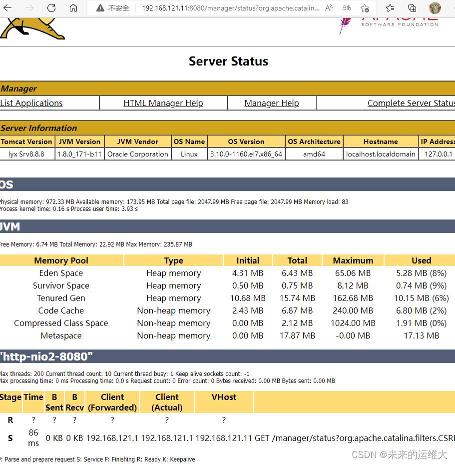This screenshot has width=455, height=464.
Task: Select the JVM version 1.8.0_171-b11 cell
Action: pos(79,154)
